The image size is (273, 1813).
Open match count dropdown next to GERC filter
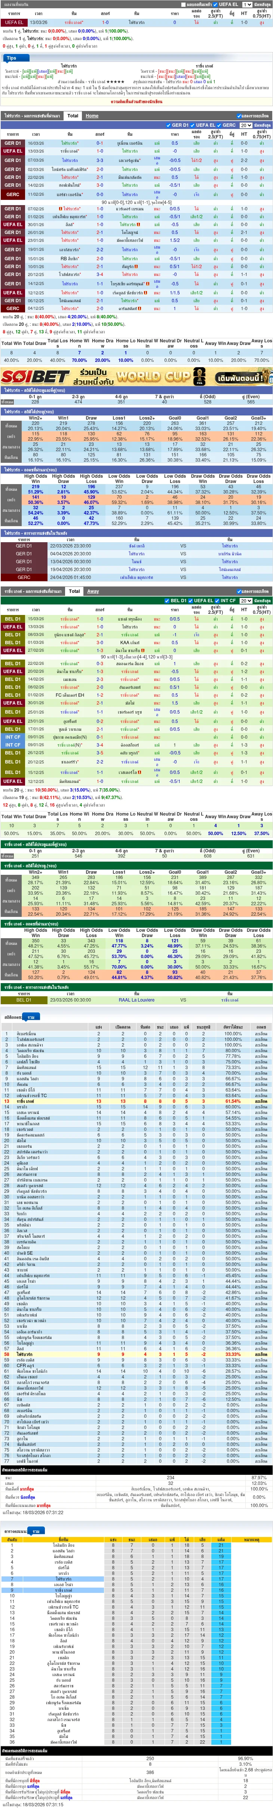[x=246, y=125]
